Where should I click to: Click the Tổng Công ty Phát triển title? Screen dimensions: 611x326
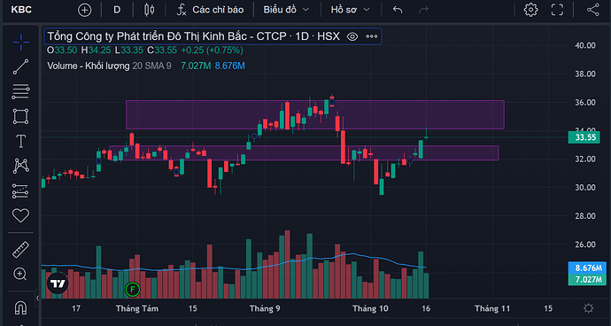[x=194, y=36]
